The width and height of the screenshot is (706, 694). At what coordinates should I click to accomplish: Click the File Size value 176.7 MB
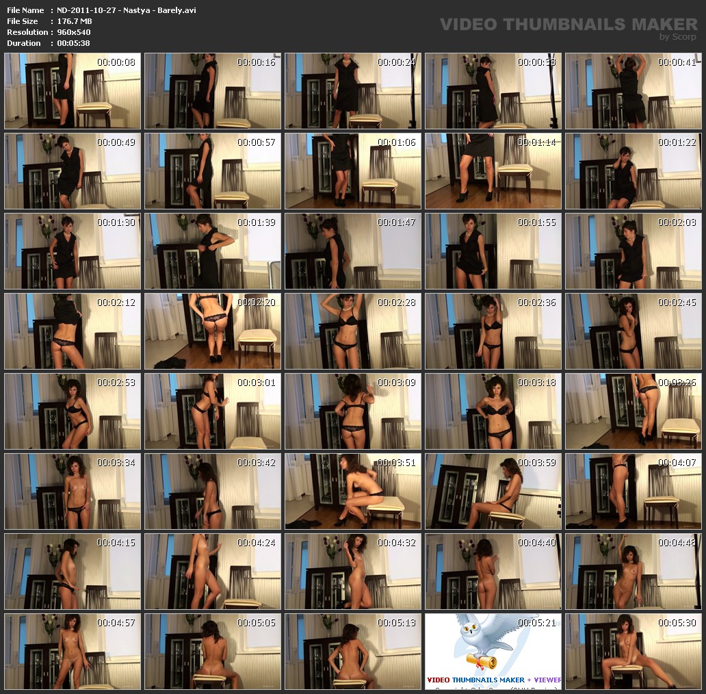[x=75, y=21]
